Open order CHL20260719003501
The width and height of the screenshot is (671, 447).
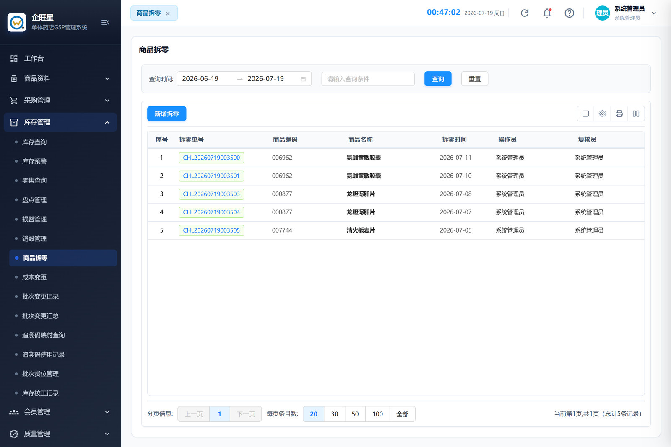click(211, 176)
